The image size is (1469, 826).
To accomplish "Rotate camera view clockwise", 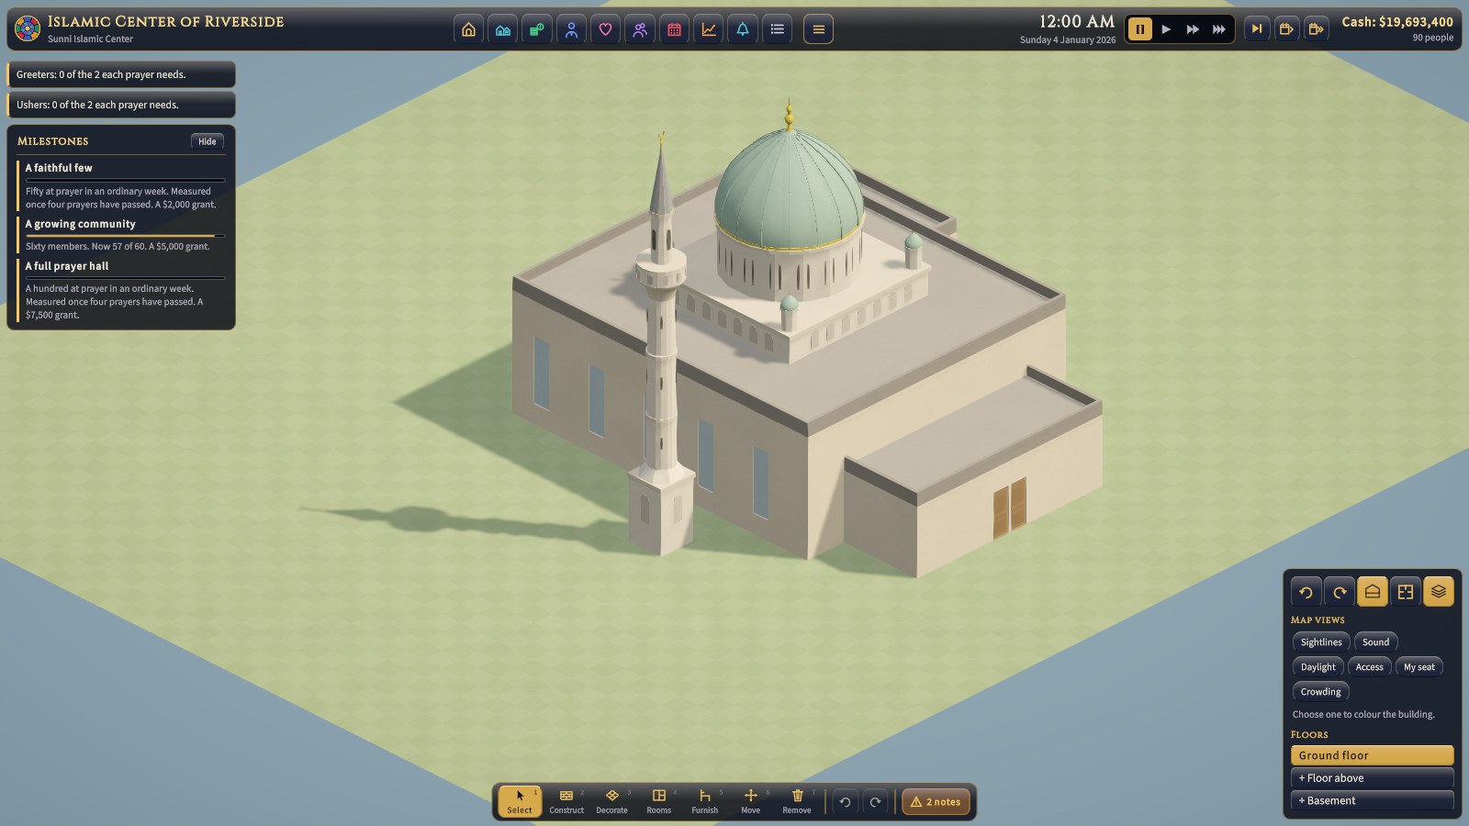I will pos(1340,592).
